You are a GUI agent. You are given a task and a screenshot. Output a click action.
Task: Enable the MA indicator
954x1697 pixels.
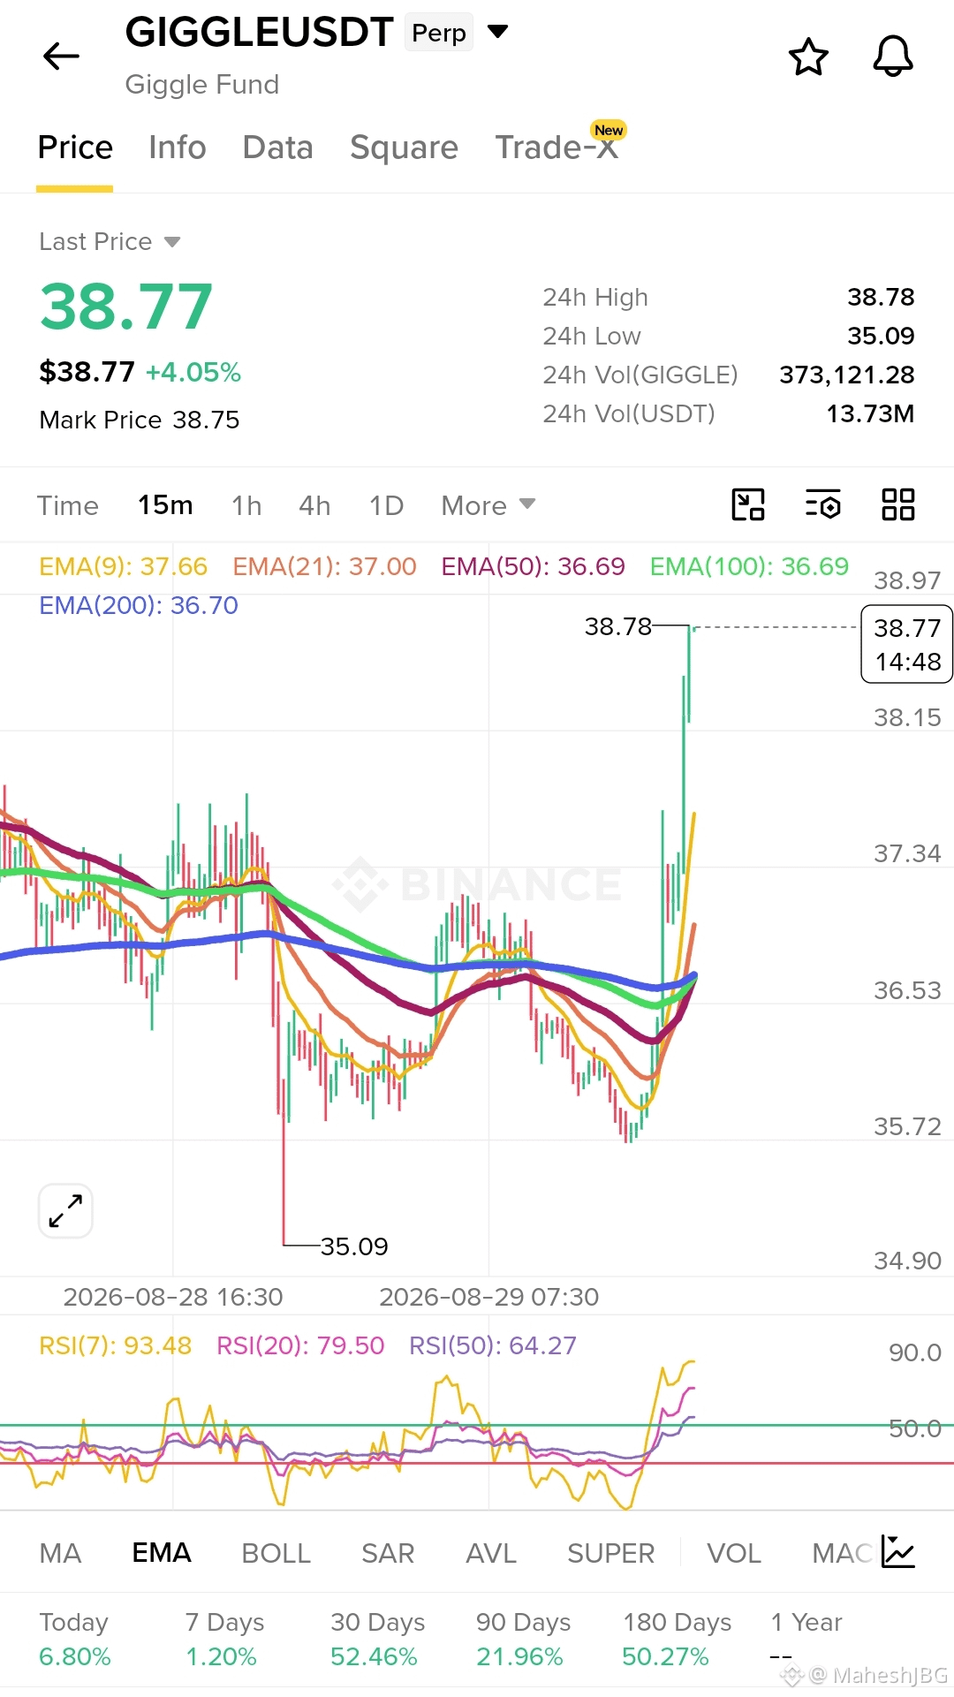click(61, 1553)
